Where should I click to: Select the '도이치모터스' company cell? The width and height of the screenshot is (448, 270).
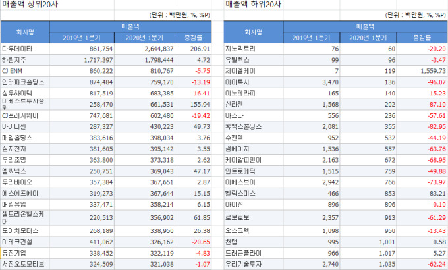coord(25,231)
